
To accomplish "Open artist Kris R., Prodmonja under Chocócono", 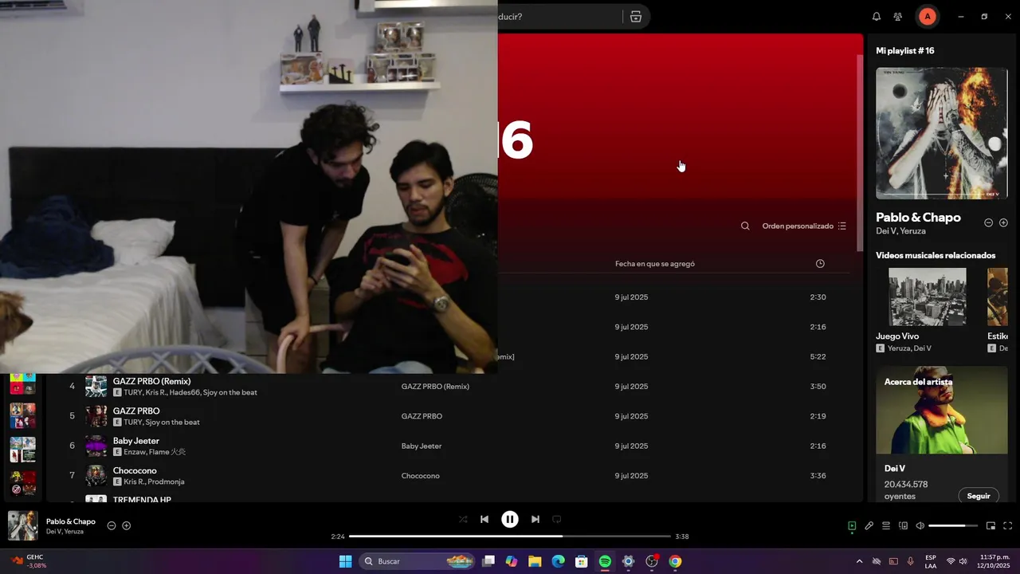I will [x=154, y=482].
